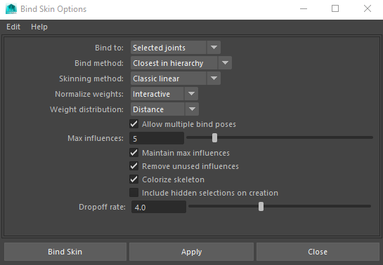Viewport: 383px width, 265px height.
Task: Click the Maya app icon in title bar
Action: 11,9
